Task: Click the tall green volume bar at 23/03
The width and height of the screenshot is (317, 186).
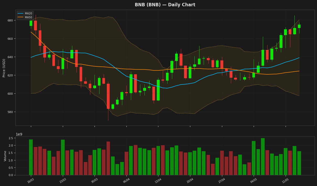Action: pos(63,157)
